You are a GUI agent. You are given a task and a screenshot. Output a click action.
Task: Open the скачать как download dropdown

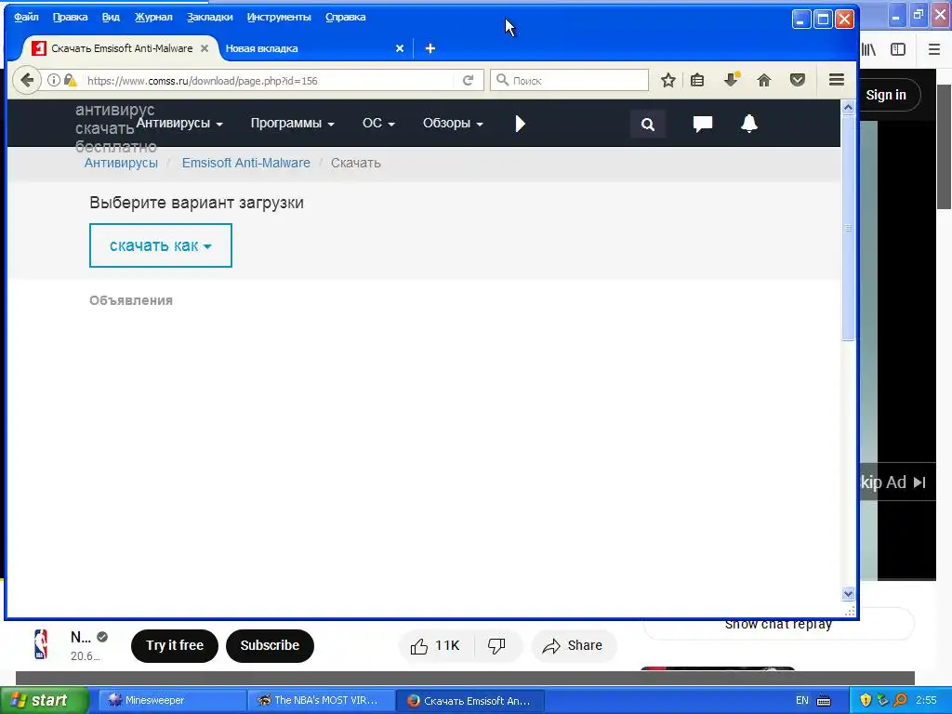[x=160, y=245]
